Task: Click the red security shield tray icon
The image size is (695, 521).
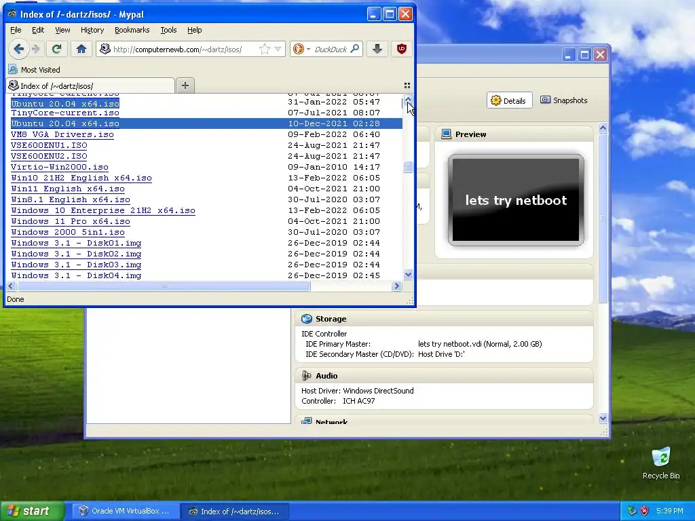Action: point(645,511)
